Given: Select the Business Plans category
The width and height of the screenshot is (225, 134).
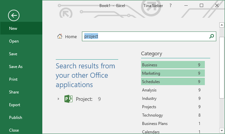Looking at the screenshot, I should pos(173,123).
